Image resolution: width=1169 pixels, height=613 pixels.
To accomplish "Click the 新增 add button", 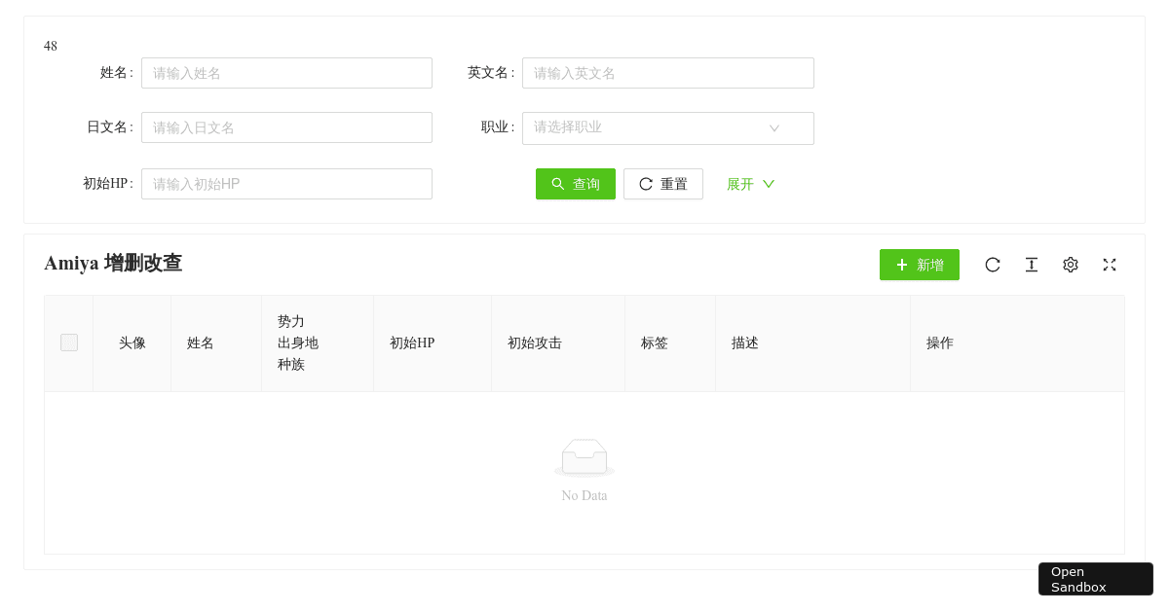I will click(x=919, y=264).
